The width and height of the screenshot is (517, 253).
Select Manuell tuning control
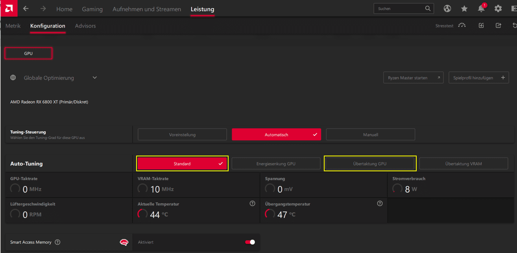[370, 134]
